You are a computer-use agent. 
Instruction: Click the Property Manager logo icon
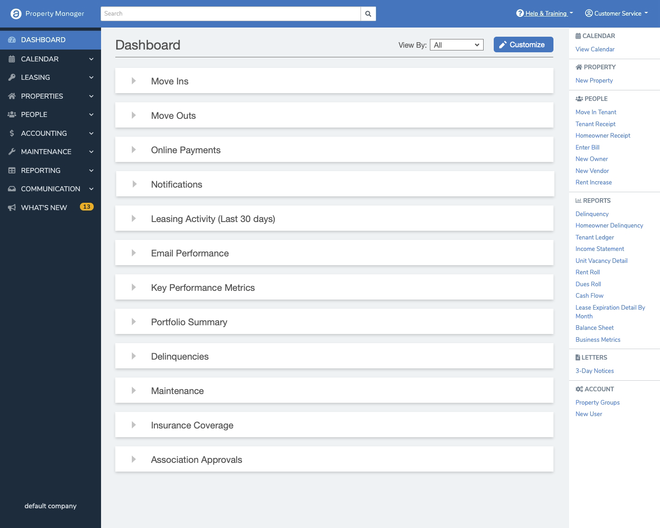pos(16,14)
